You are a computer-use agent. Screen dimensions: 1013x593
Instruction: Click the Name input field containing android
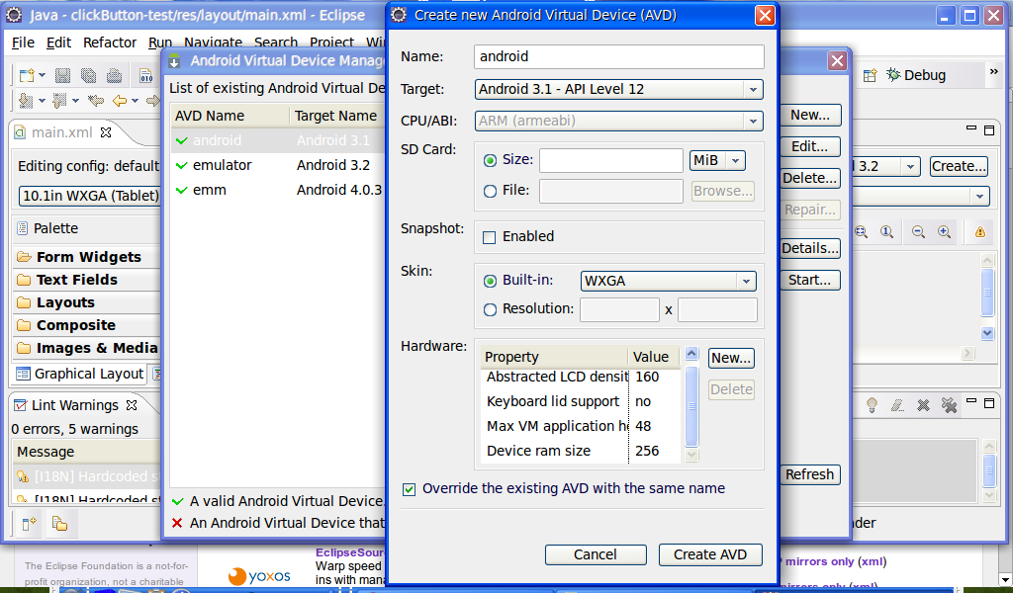[x=618, y=56]
